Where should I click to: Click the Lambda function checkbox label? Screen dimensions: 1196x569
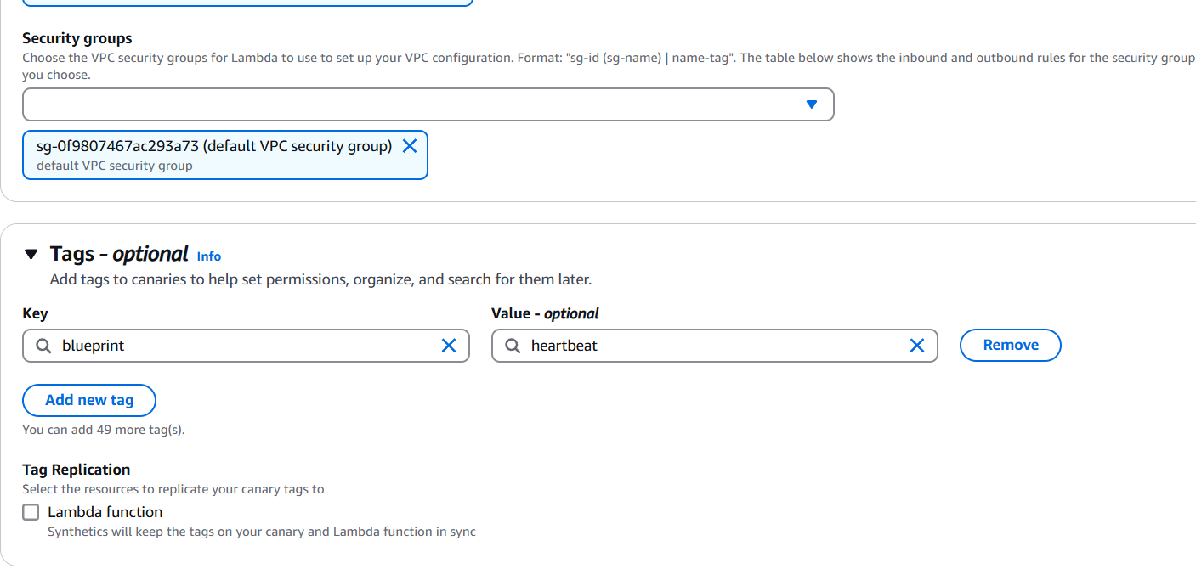(x=105, y=512)
